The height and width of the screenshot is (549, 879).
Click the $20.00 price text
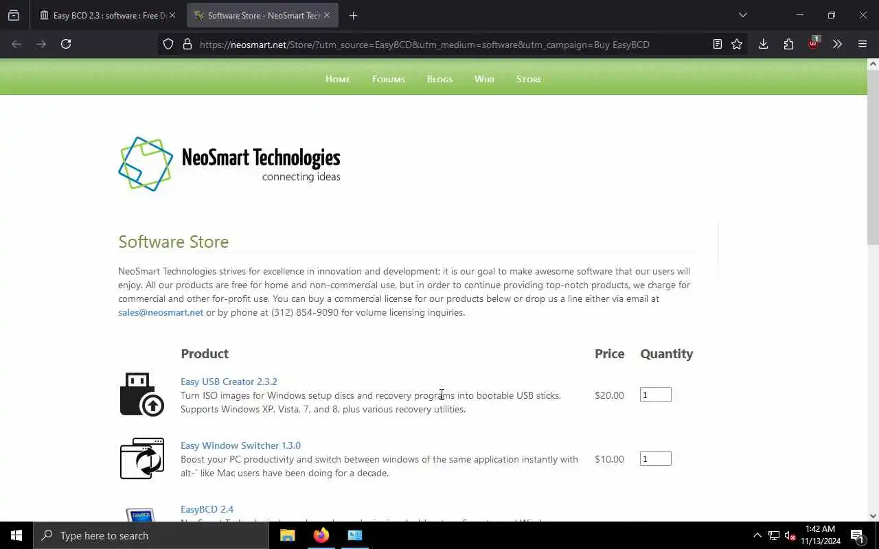coord(609,395)
